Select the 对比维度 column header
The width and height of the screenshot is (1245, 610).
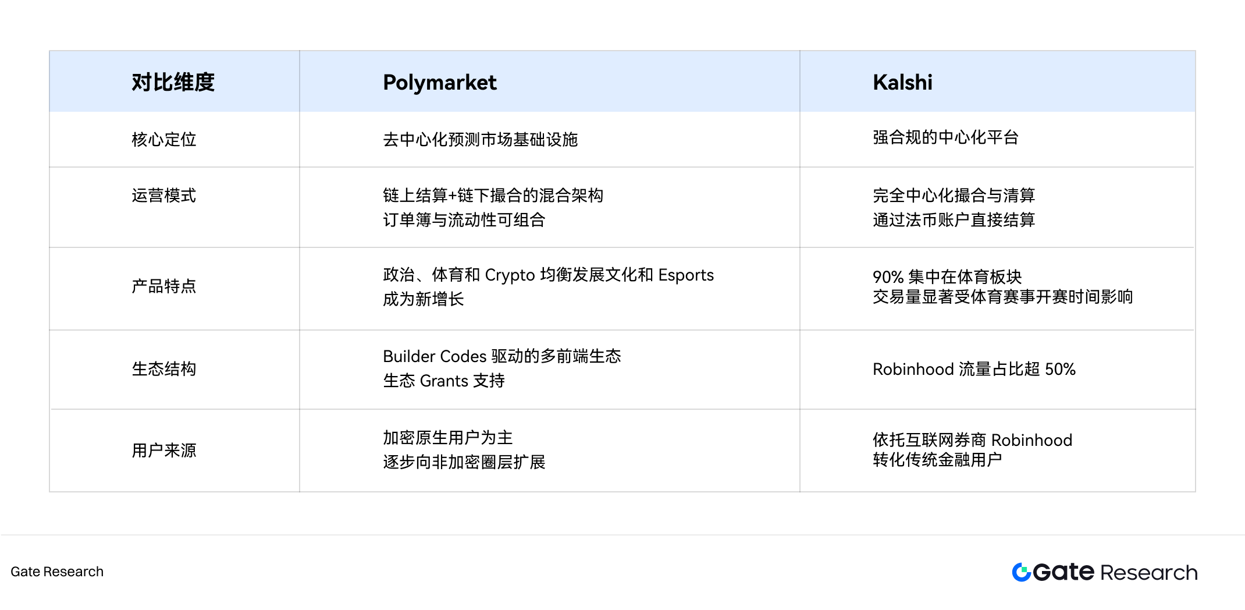tap(173, 82)
